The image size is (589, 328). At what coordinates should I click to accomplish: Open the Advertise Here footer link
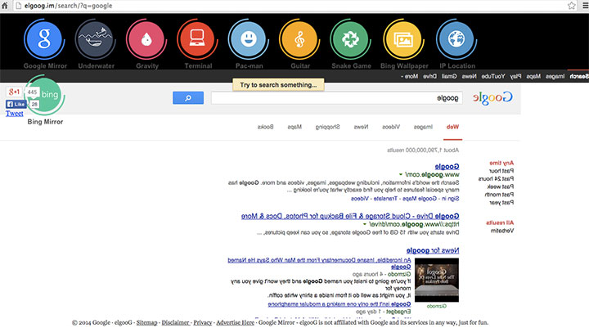(x=235, y=322)
